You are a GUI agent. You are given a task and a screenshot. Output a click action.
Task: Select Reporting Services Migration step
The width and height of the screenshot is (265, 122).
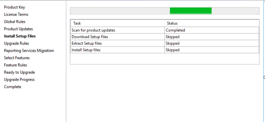29,51
